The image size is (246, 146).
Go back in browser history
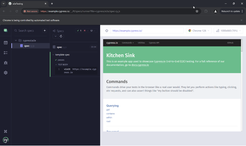(x=4, y=11)
